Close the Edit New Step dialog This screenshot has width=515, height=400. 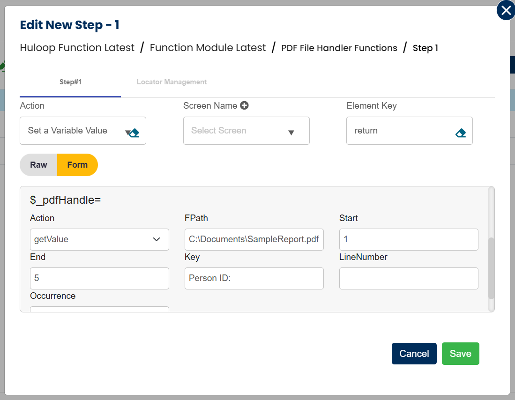click(x=506, y=10)
